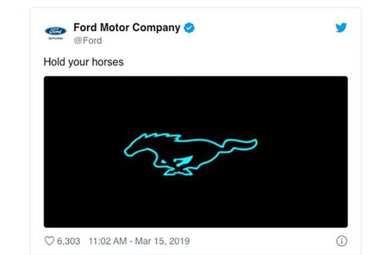The height and width of the screenshot is (255, 381).
Task: Click the Mar 15, 2019 date
Action: pyautogui.click(x=164, y=241)
